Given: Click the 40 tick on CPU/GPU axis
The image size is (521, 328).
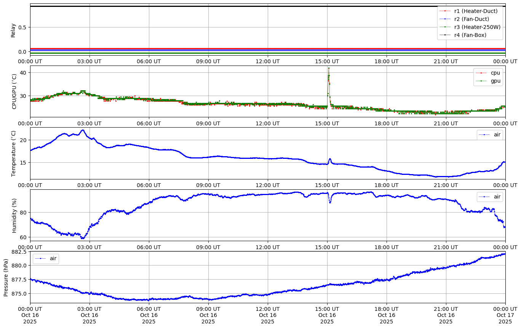Looking at the screenshot, I should tap(24, 72).
